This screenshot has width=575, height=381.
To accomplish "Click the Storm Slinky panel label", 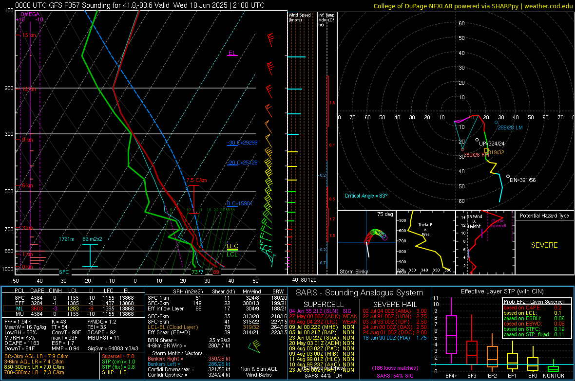I will point(354,272).
